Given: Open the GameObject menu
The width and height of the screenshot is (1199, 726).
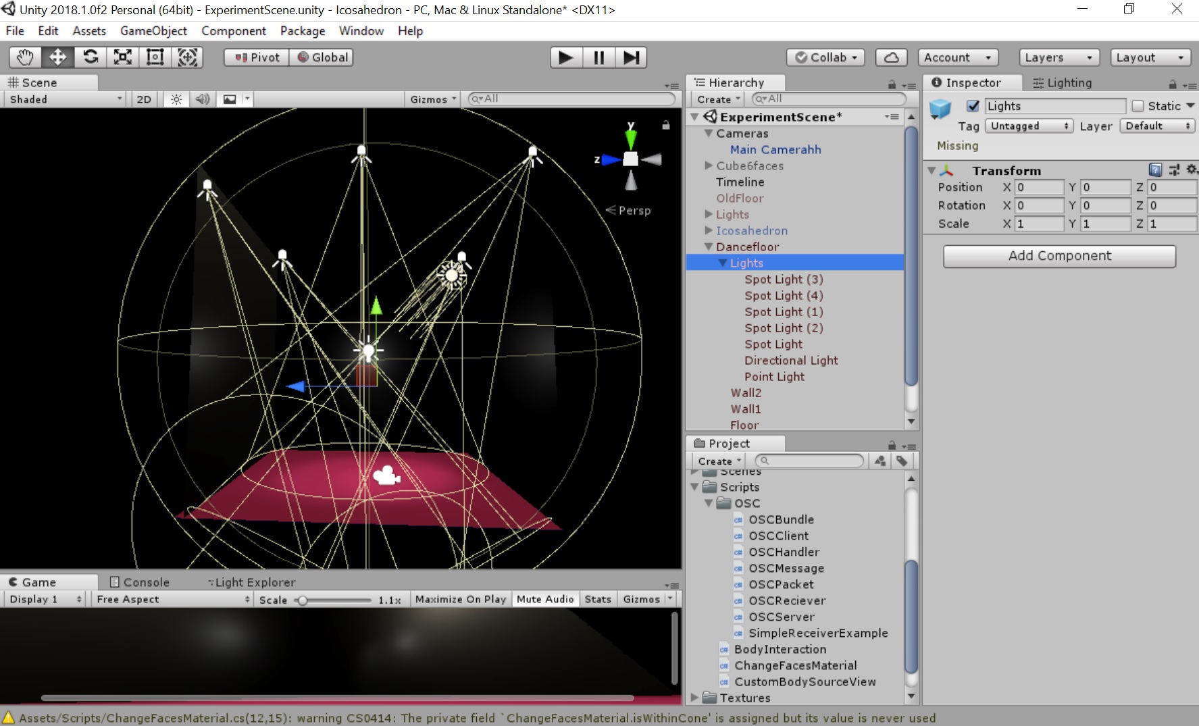Looking at the screenshot, I should click(153, 31).
